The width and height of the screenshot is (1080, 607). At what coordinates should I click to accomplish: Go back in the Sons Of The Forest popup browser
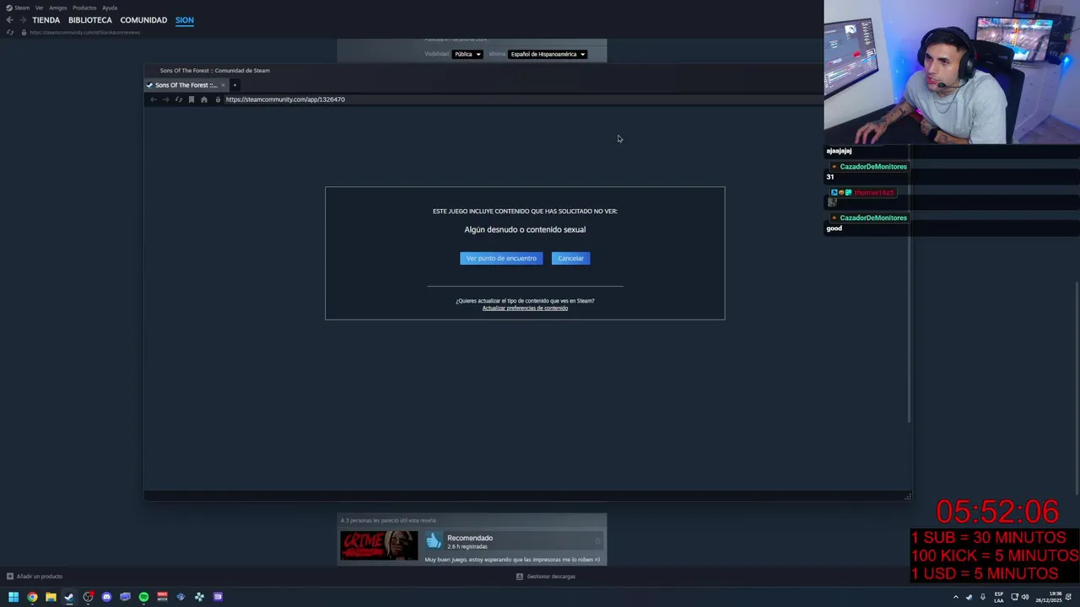coord(154,99)
